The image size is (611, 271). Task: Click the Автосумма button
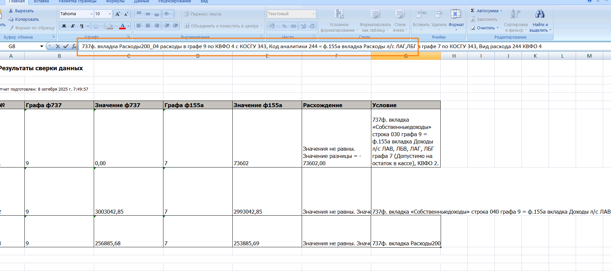click(484, 11)
